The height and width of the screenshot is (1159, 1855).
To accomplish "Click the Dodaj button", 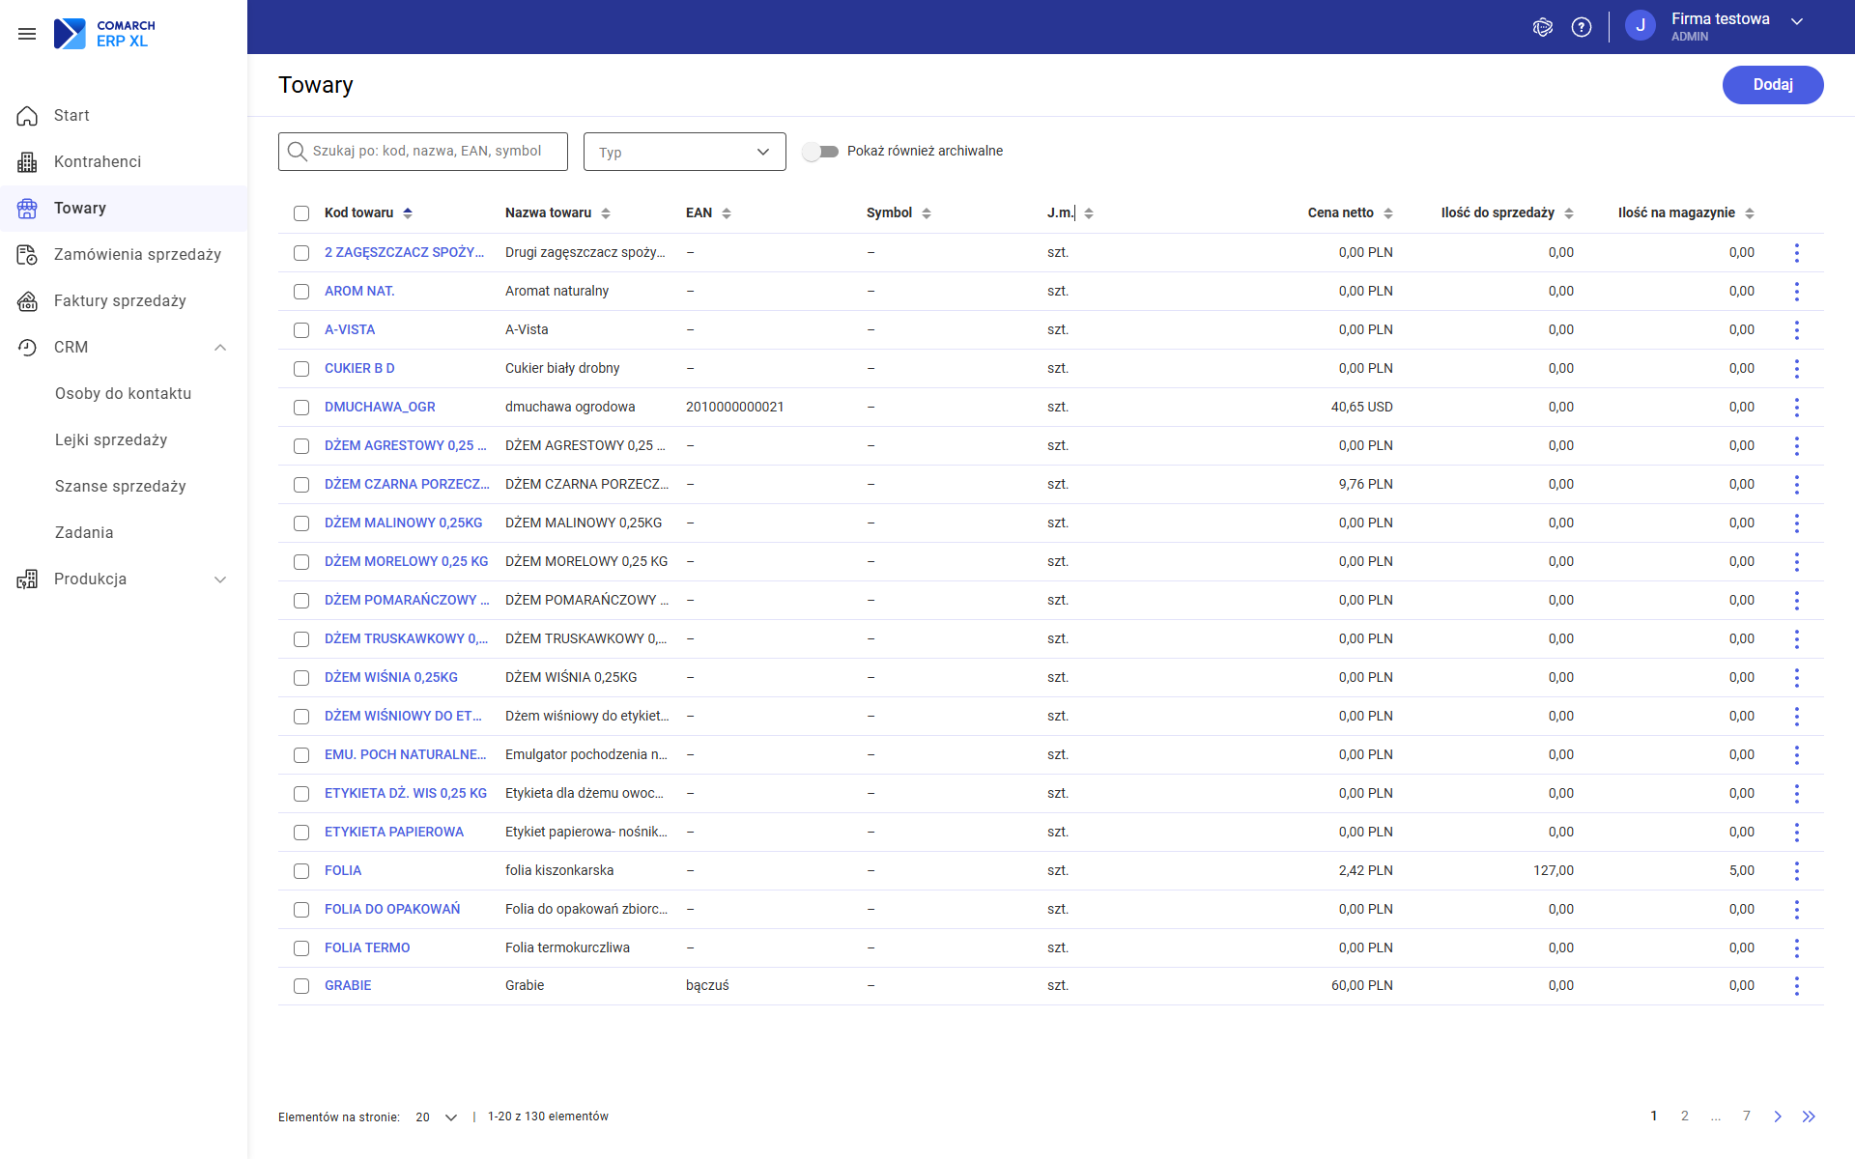I will [1772, 85].
